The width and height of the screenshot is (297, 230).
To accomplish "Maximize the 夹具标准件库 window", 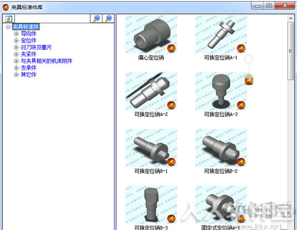I will [x=269, y=5].
